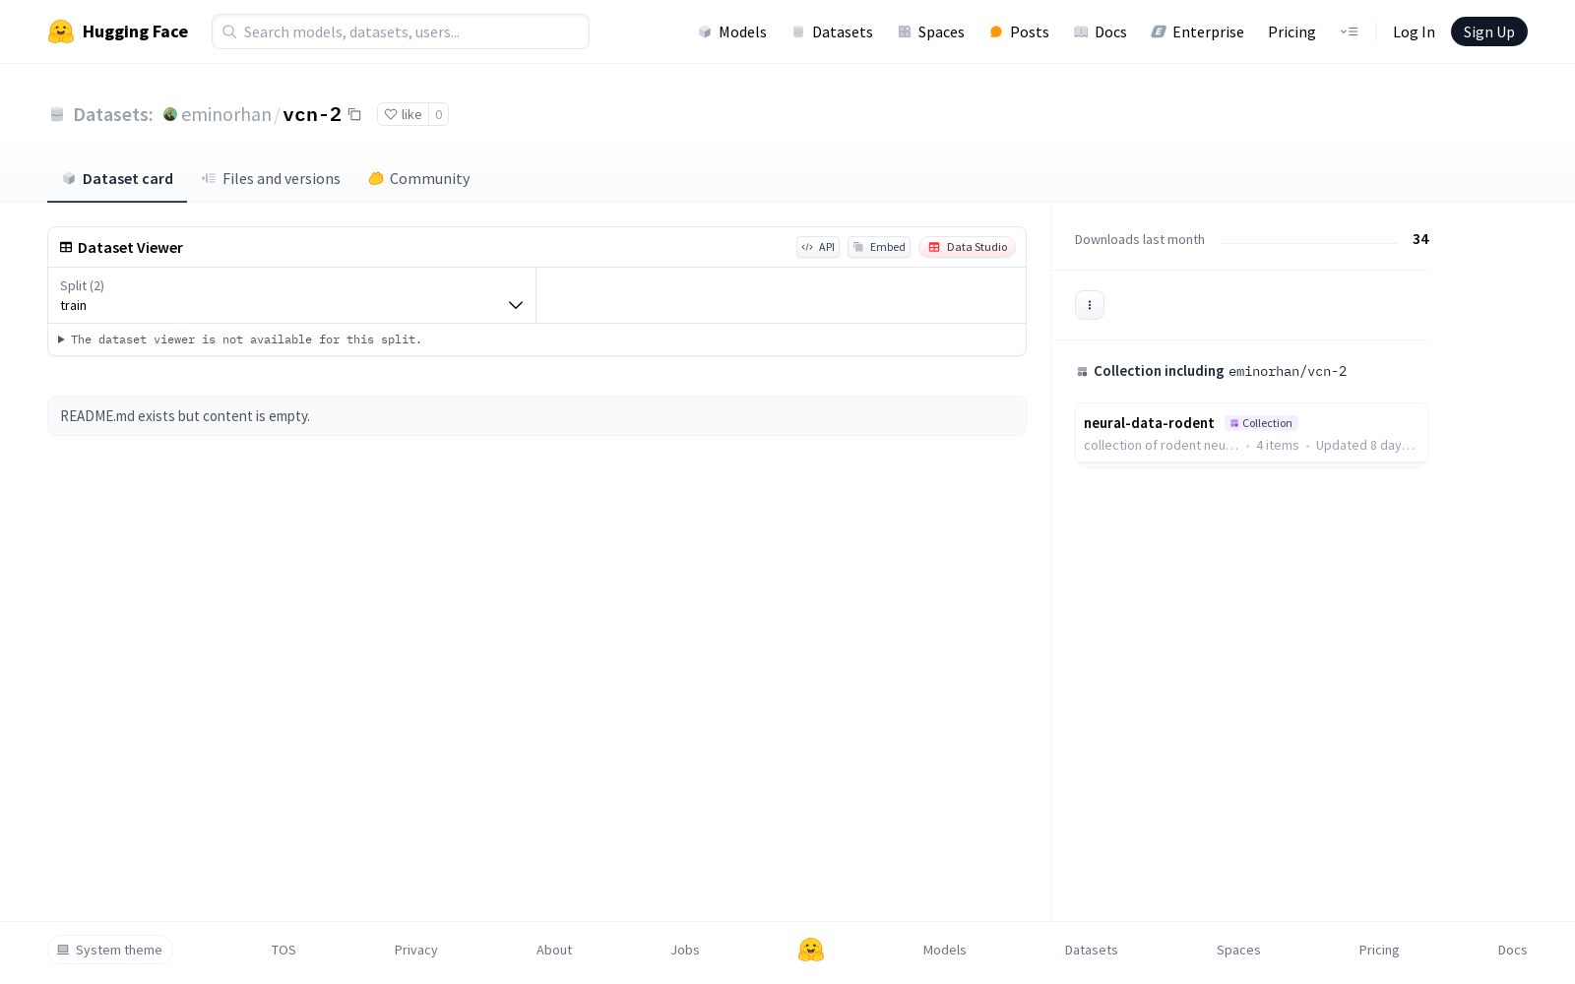This screenshot has height=984, width=1575.
Task: Open the like count showing 0
Action: (439, 114)
